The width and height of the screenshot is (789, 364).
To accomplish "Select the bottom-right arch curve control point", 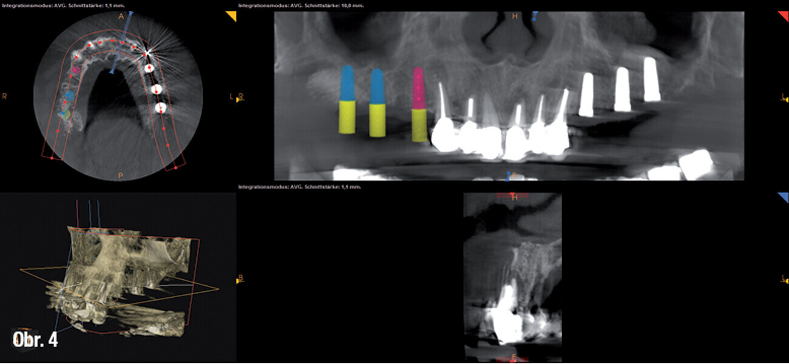I will coord(176,166).
